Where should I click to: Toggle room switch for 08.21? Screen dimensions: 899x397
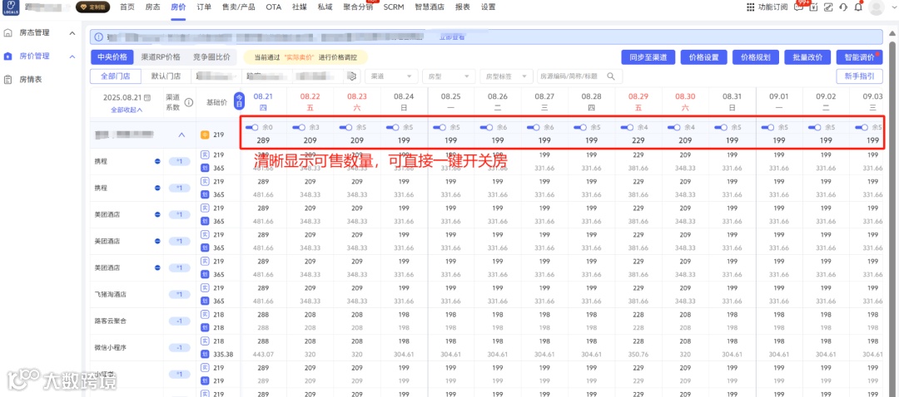[x=251, y=127]
